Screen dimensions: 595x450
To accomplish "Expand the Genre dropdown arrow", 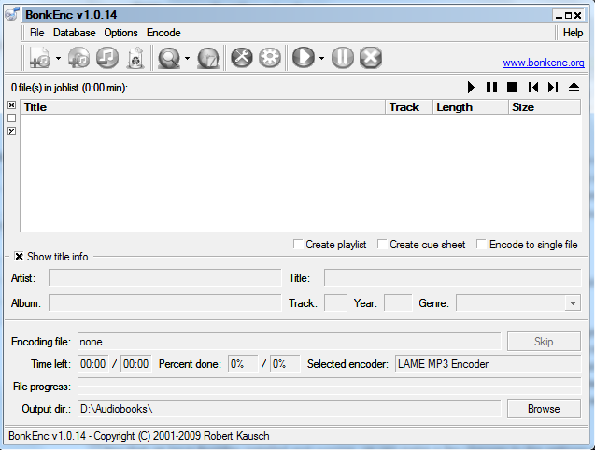I will 573,303.
